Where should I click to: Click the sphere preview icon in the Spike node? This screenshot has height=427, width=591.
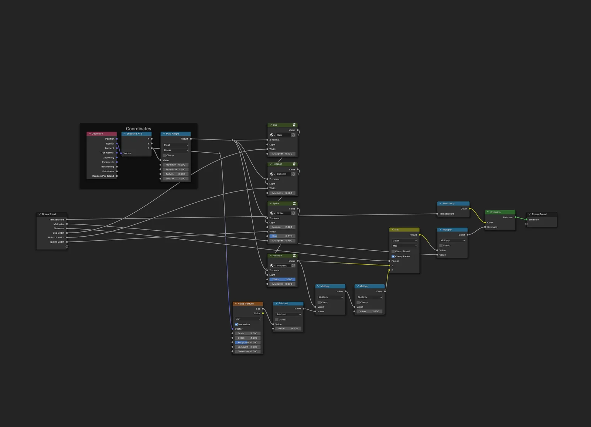(x=272, y=213)
